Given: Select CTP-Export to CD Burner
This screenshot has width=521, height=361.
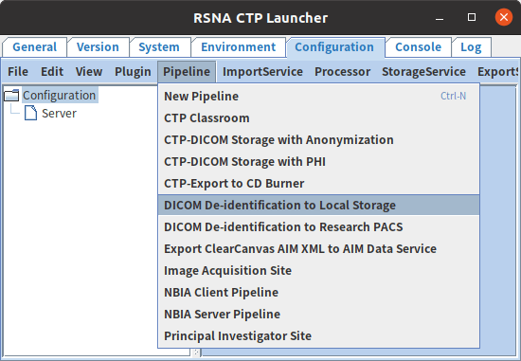Looking at the screenshot, I should pos(318,183).
